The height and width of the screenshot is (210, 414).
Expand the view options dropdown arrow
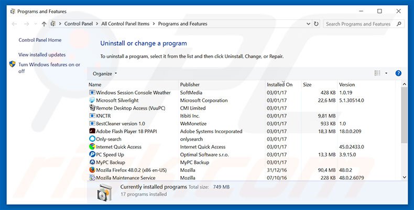[x=386, y=74]
